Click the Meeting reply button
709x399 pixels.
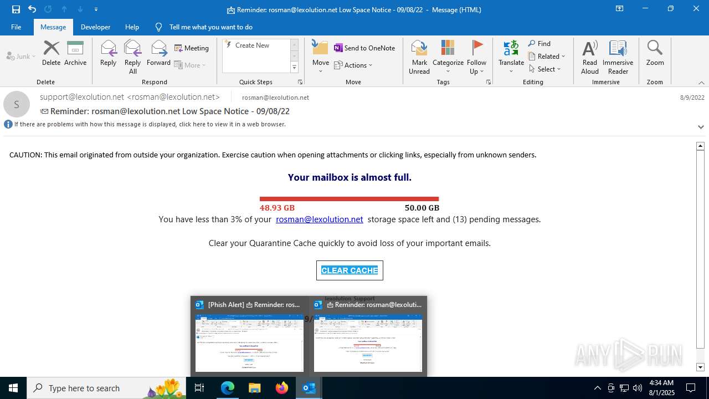point(192,48)
